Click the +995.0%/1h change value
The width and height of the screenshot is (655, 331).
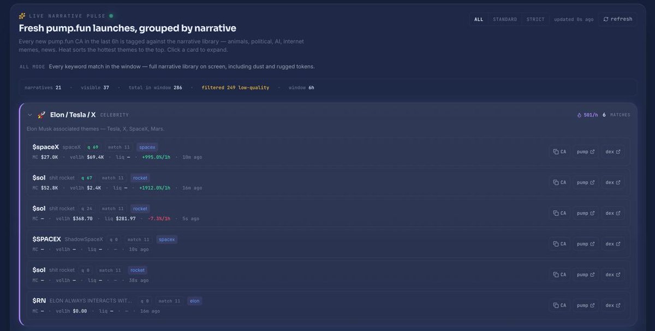point(156,157)
